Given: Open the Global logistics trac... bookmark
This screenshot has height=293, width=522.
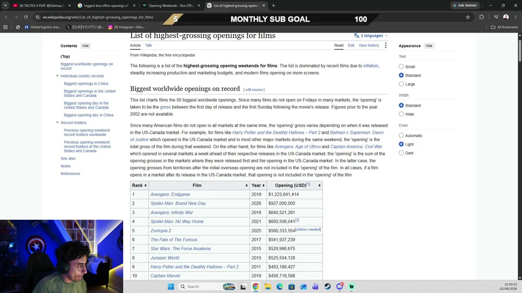Looking at the screenshot, I should [42, 27].
